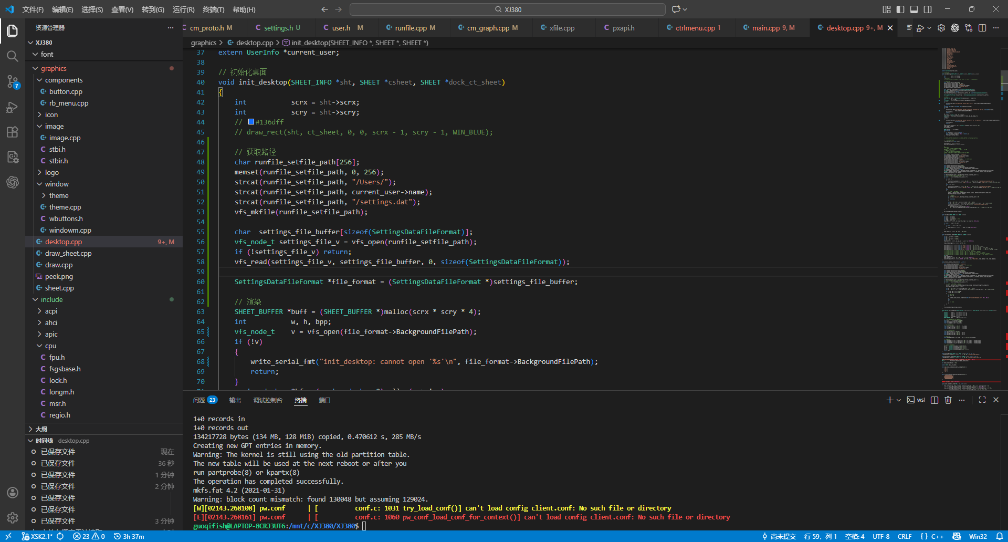Open the Extensions view
This screenshot has height=542, width=1008.
click(x=13, y=132)
